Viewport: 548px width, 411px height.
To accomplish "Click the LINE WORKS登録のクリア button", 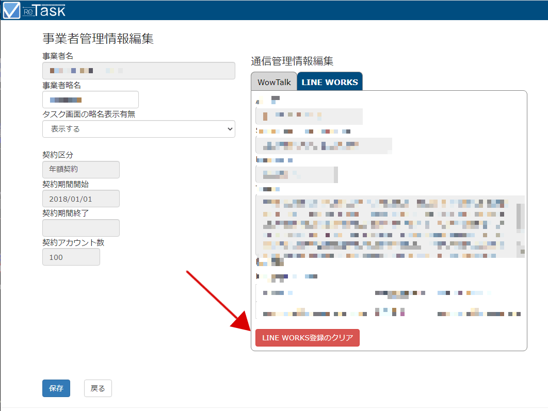I will coord(308,338).
